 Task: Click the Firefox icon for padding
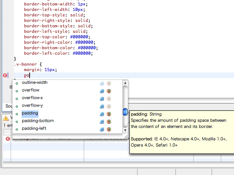[109, 114]
